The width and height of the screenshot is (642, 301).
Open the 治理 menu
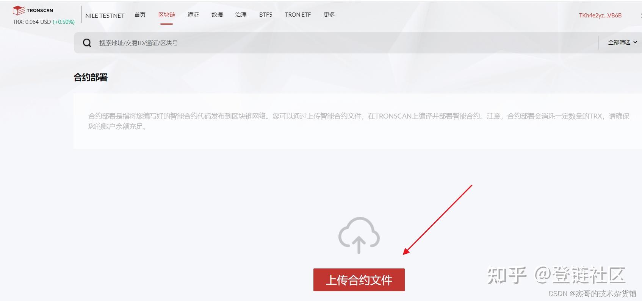click(x=241, y=15)
